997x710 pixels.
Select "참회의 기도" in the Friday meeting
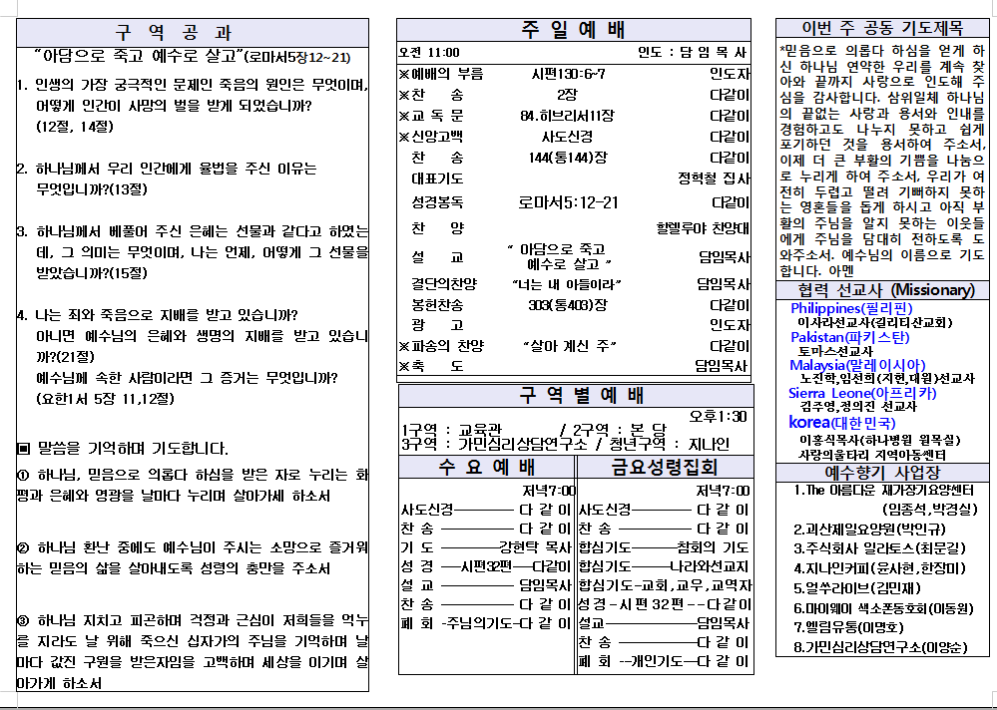[713, 547]
